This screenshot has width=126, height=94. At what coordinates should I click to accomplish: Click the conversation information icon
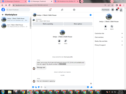point(90,15)
